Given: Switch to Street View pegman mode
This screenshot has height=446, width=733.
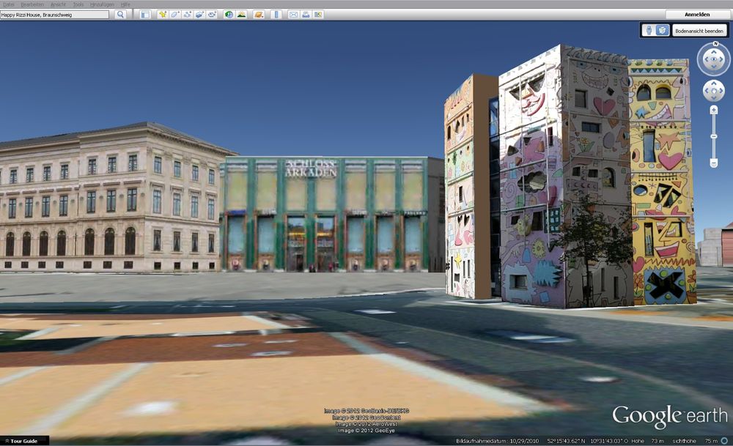Looking at the screenshot, I should [x=649, y=30].
